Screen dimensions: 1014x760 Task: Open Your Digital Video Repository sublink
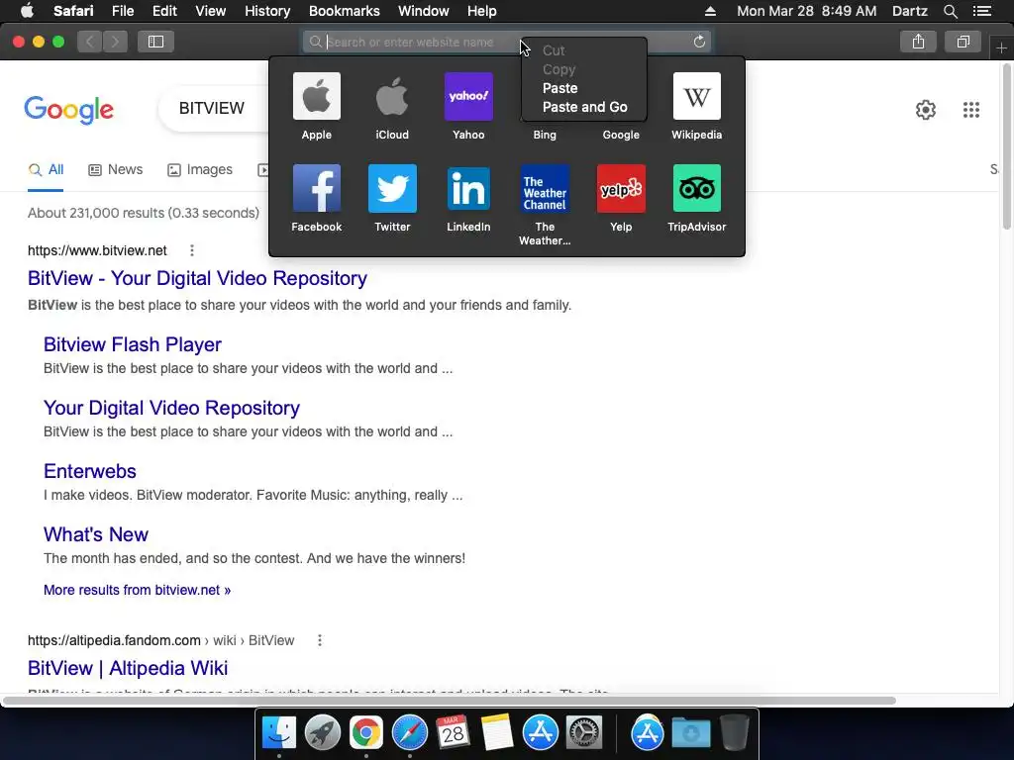point(171,408)
